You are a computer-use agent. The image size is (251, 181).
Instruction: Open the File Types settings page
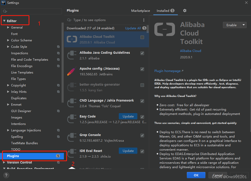point(18,79)
